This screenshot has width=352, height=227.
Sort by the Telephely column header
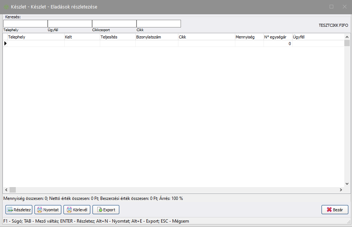(36, 37)
